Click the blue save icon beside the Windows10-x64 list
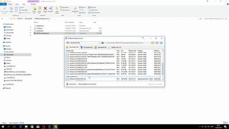The image size is (229, 129). [x=102, y=43]
